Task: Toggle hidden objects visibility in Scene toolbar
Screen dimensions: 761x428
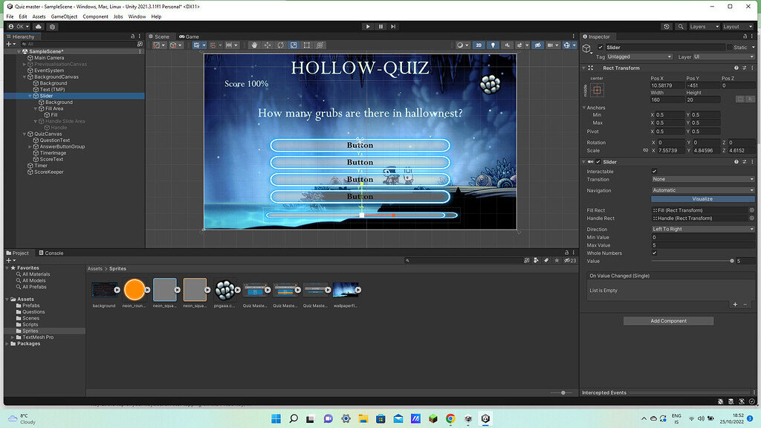Action: [538, 45]
